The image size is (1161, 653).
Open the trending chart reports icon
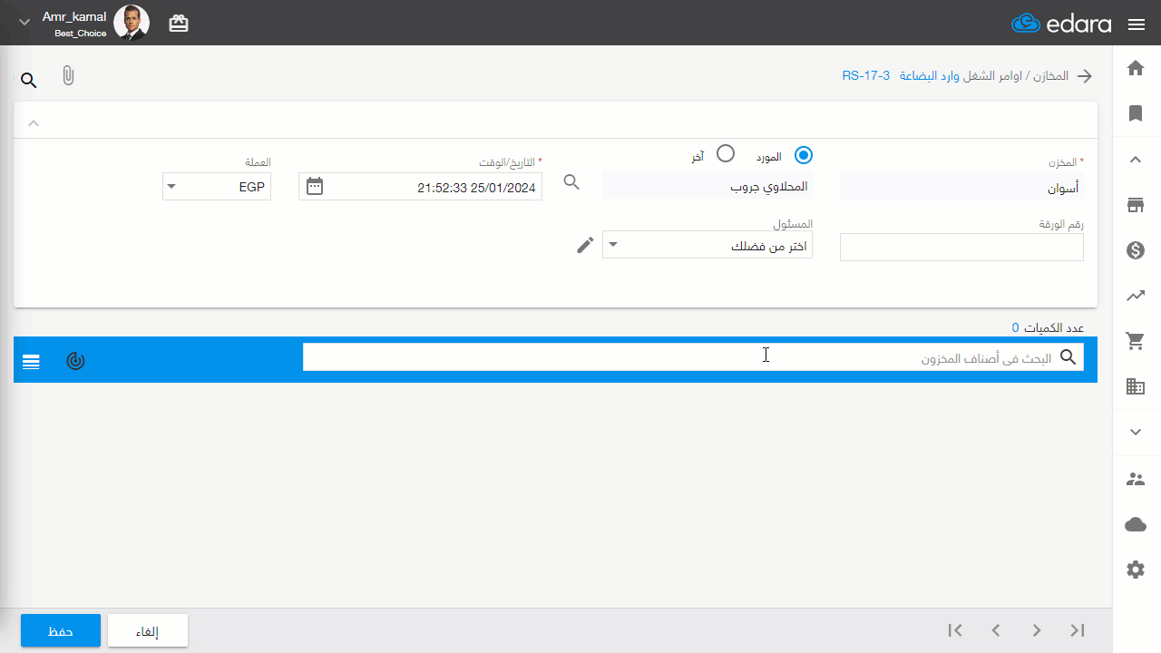click(x=1136, y=295)
